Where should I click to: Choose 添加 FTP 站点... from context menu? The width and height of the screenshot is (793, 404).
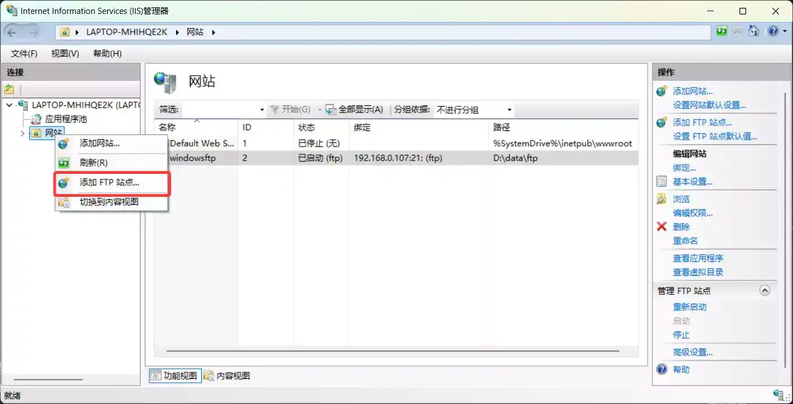112,182
